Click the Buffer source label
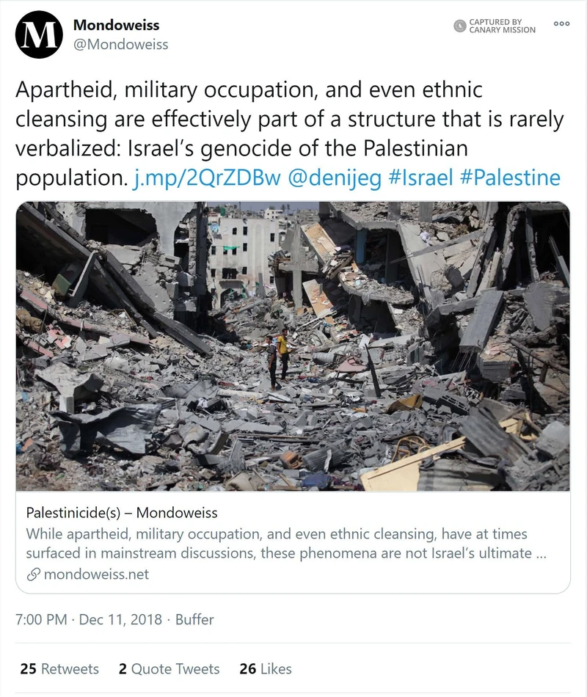The image size is (587, 697). tap(194, 620)
